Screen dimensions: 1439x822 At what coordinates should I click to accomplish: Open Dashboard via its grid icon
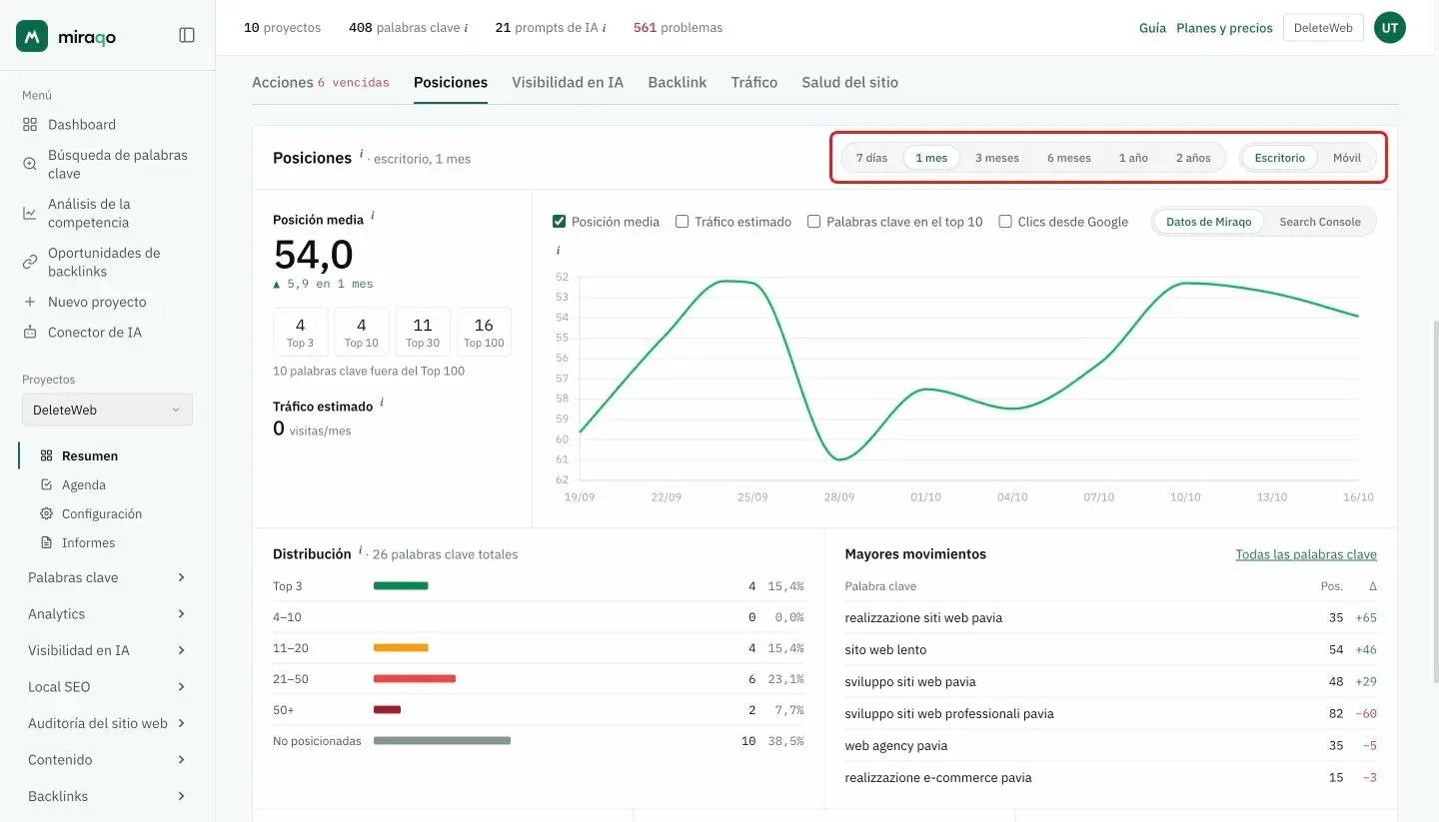30,125
